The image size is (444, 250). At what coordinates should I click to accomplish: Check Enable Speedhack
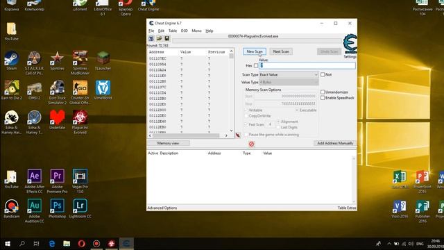click(x=323, y=98)
